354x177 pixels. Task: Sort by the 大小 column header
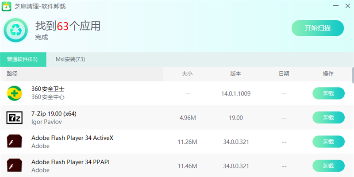click(x=188, y=74)
